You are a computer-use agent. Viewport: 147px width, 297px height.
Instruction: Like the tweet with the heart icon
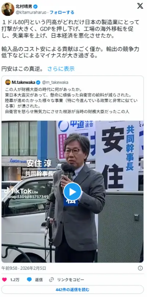point(4,280)
